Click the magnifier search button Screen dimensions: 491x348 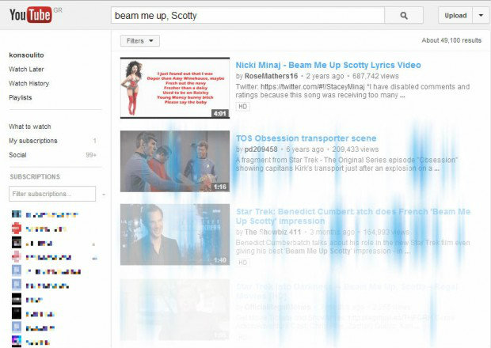(404, 15)
